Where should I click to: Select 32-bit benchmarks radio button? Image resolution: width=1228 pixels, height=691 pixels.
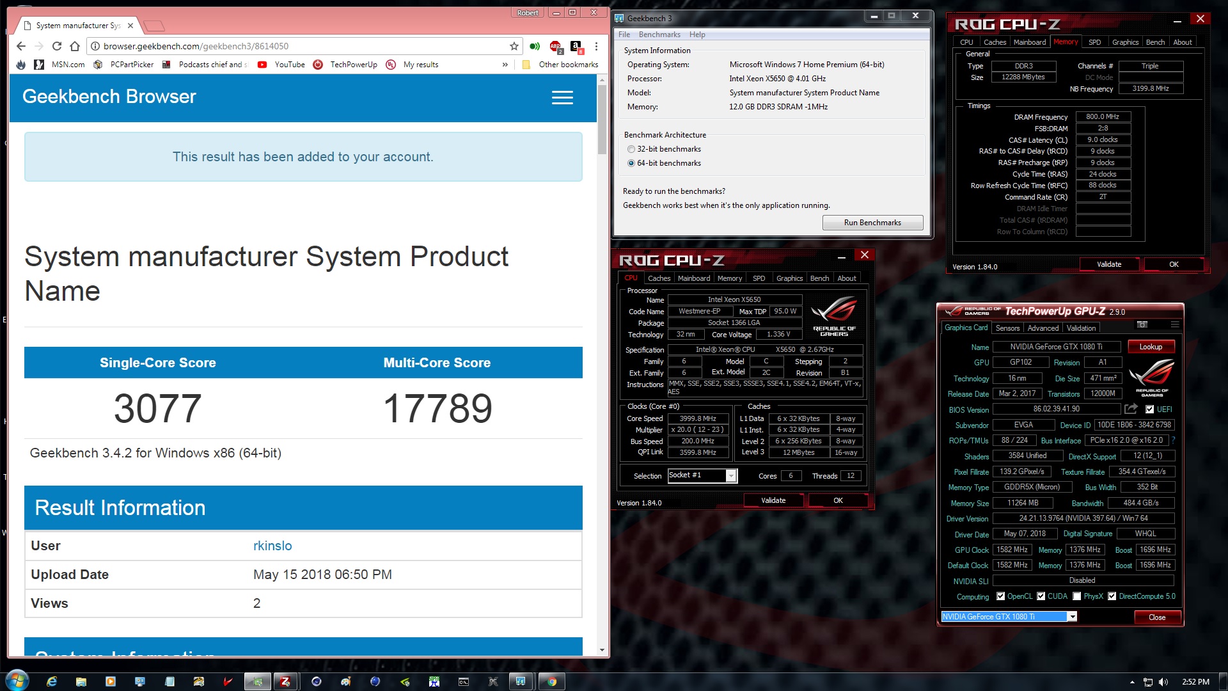(631, 149)
